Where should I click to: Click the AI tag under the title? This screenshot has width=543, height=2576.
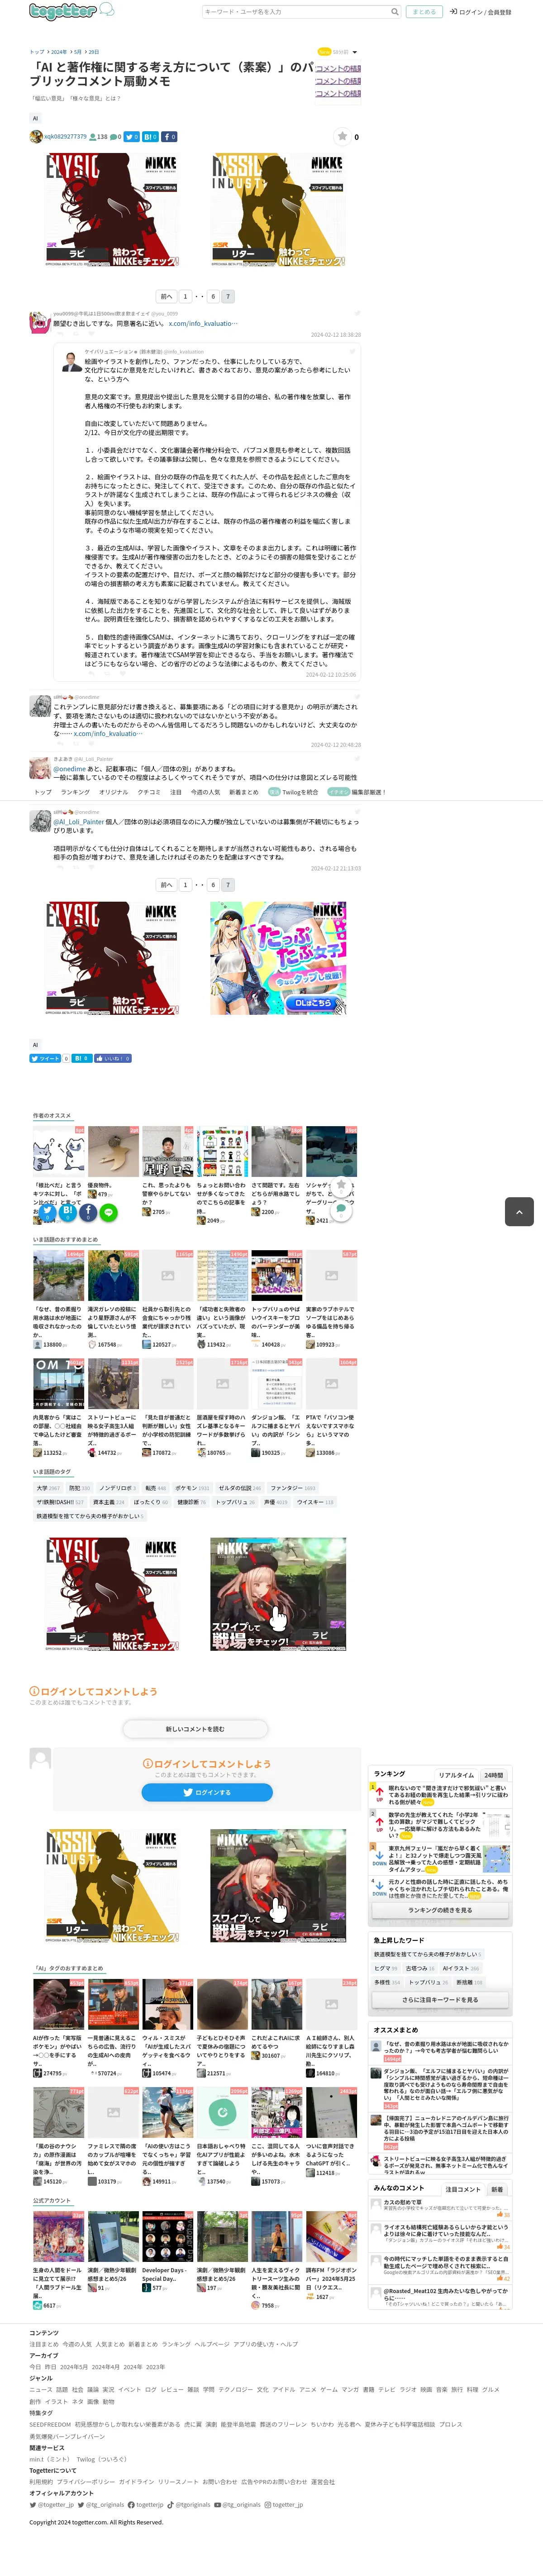coord(35,118)
